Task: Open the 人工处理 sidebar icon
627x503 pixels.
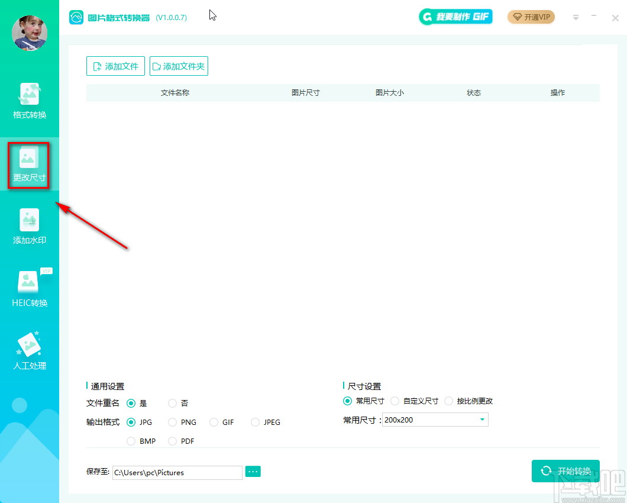Action: click(29, 344)
